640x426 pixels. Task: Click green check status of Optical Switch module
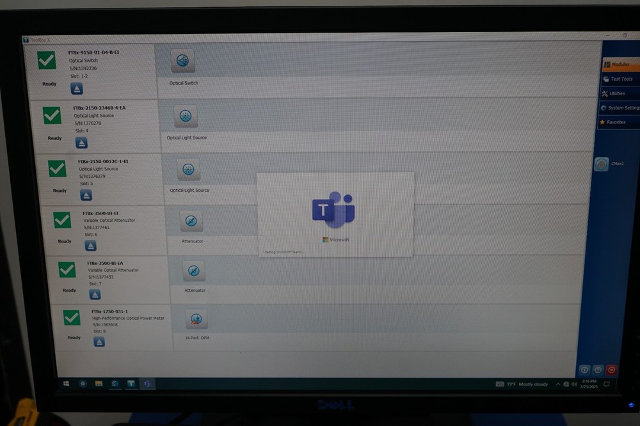click(x=47, y=60)
